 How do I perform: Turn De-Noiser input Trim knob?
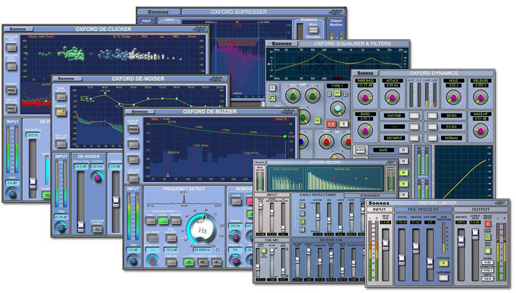click(61, 227)
